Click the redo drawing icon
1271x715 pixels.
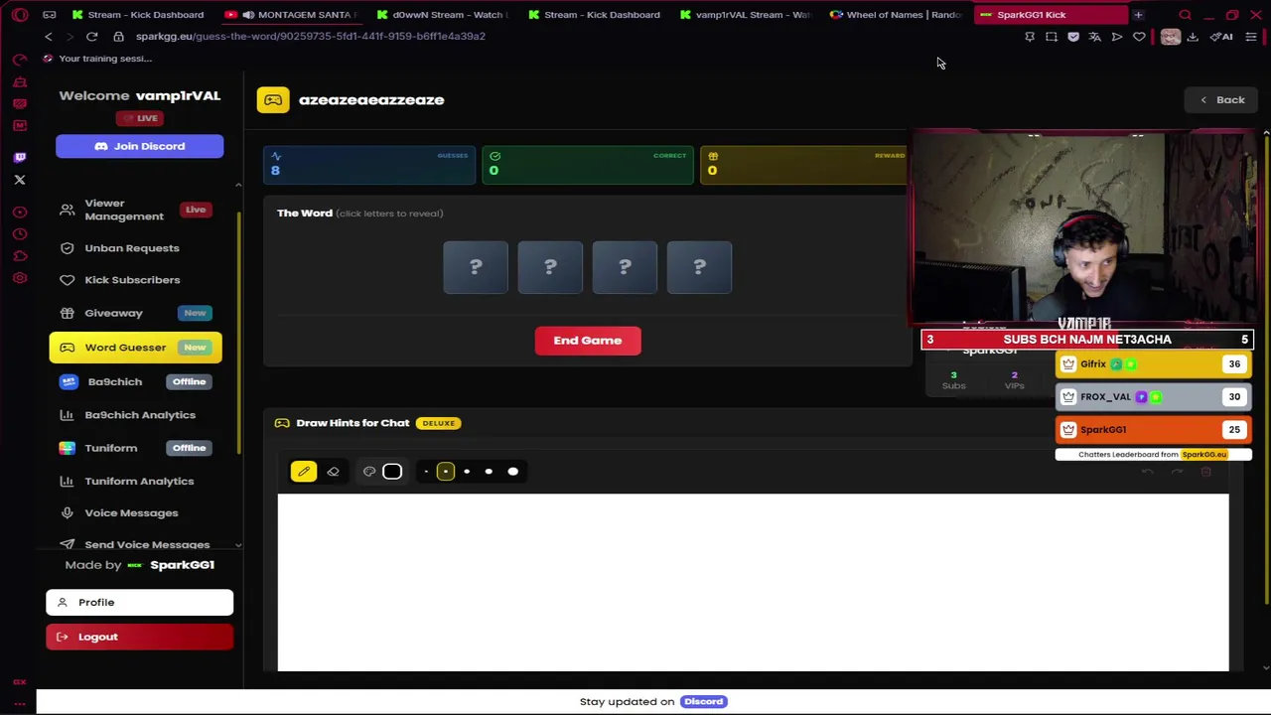pyautogui.click(x=1177, y=472)
